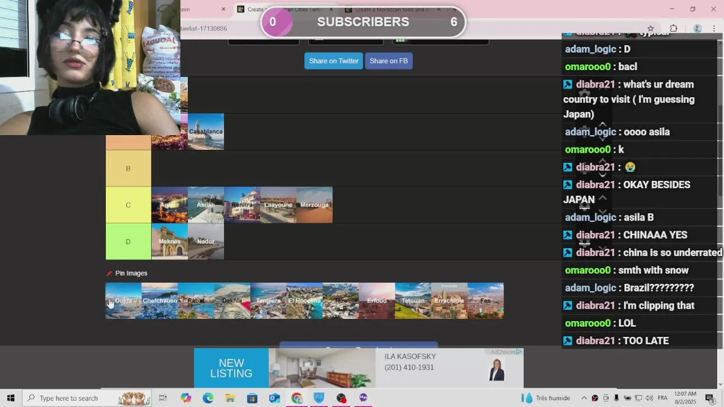Open Task View from the taskbar
The height and width of the screenshot is (407, 724).
click(x=163, y=398)
